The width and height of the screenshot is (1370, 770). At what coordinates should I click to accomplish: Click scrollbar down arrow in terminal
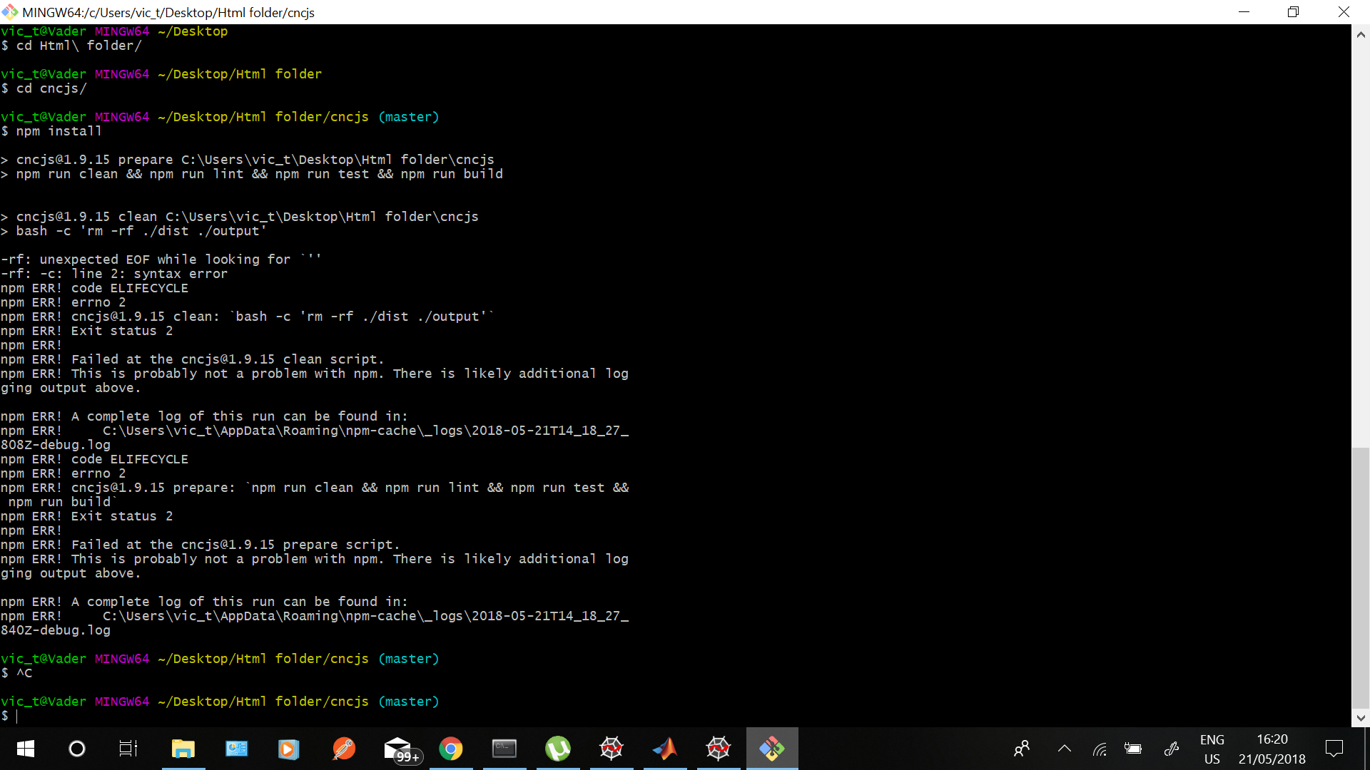coord(1361,718)
